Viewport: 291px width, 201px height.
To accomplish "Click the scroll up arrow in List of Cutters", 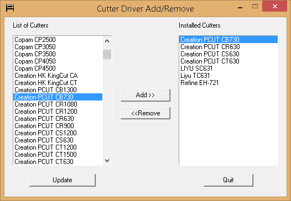I will click(107, 41).
